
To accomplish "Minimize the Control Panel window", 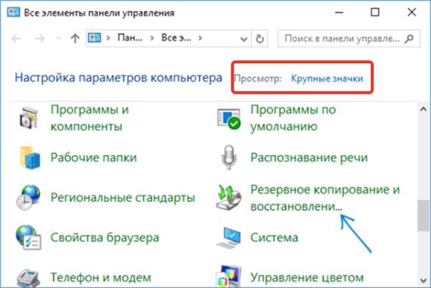I will point(338,12).
